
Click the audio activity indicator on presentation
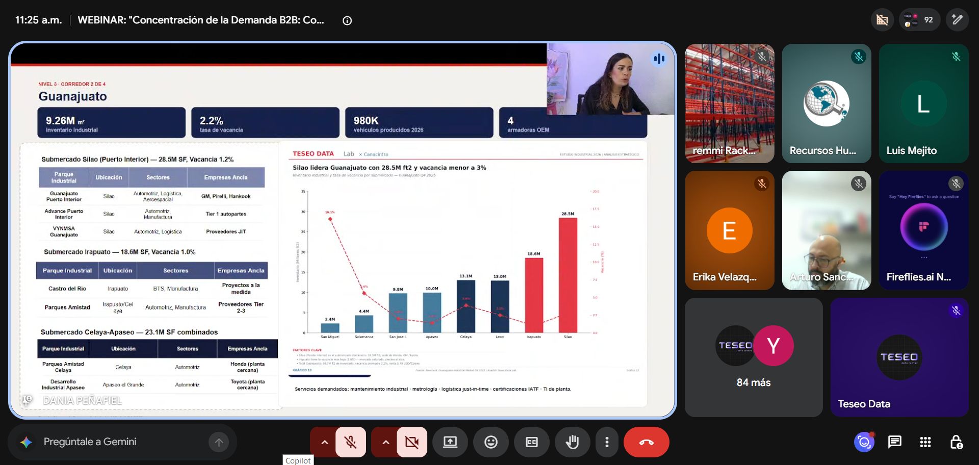click(x=659, y=59)
